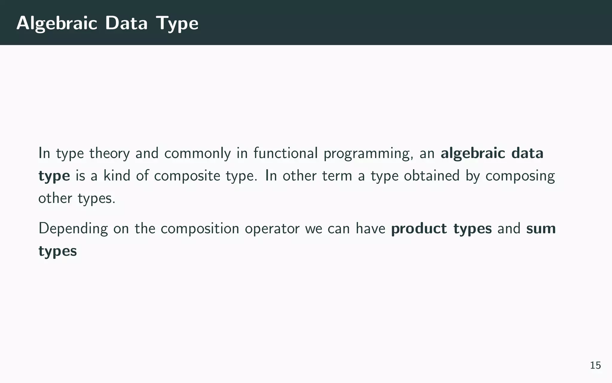Click the words we can have
The image size is (612, 383).
tap(345, 229)
